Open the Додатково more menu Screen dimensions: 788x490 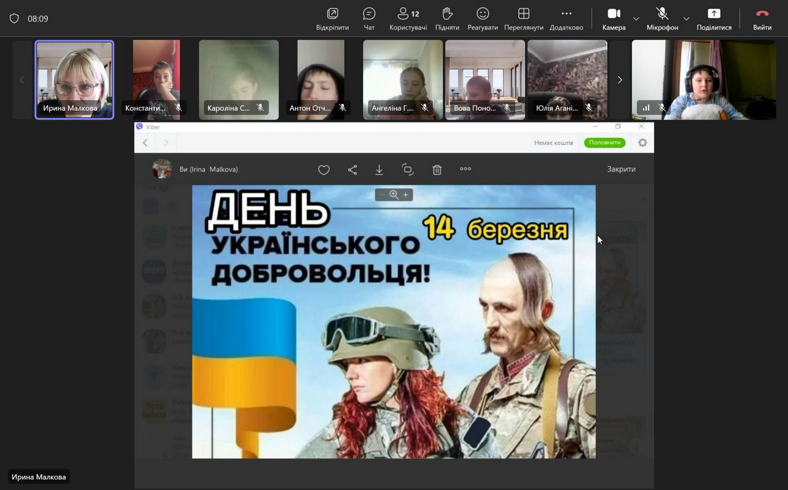(x=566, y=18)
